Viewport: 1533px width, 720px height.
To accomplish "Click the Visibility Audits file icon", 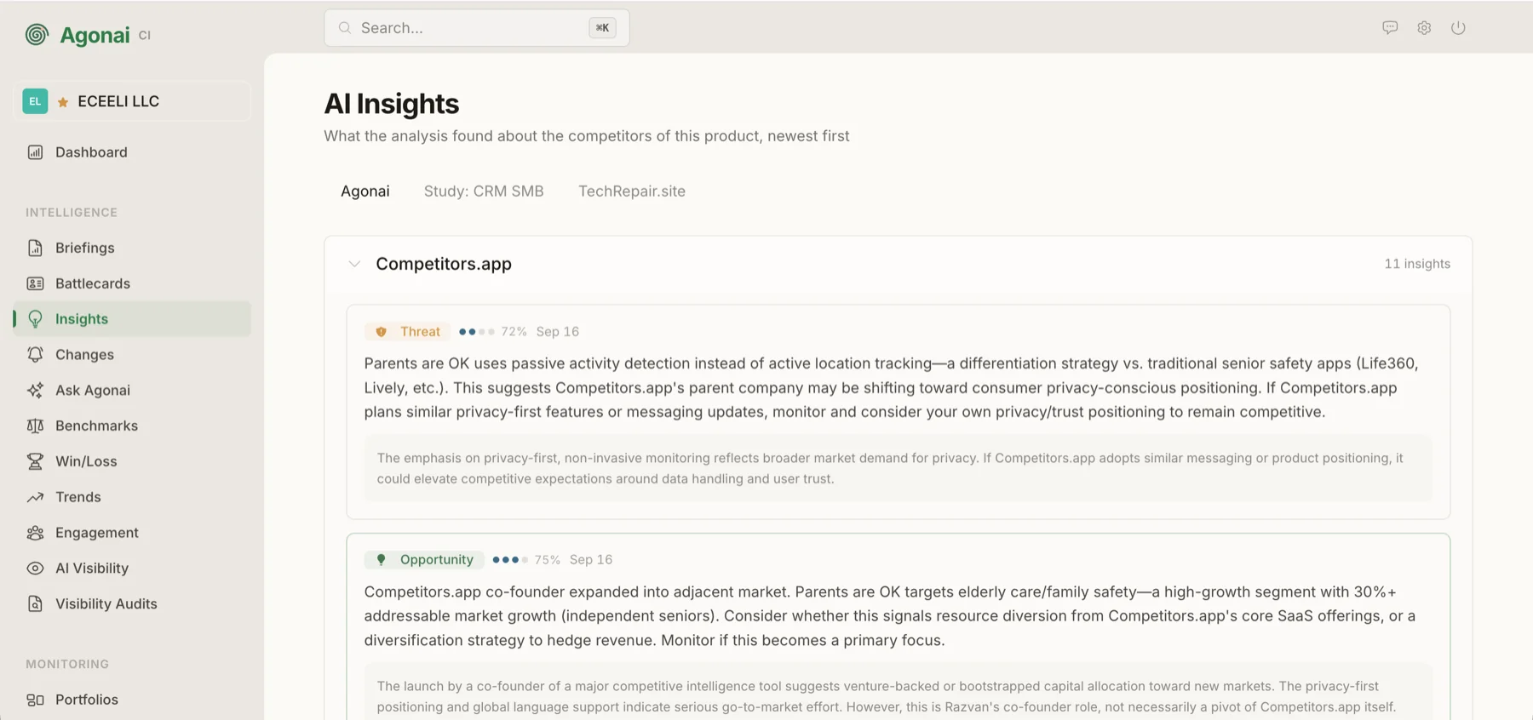I will click(x=35, y=603).
